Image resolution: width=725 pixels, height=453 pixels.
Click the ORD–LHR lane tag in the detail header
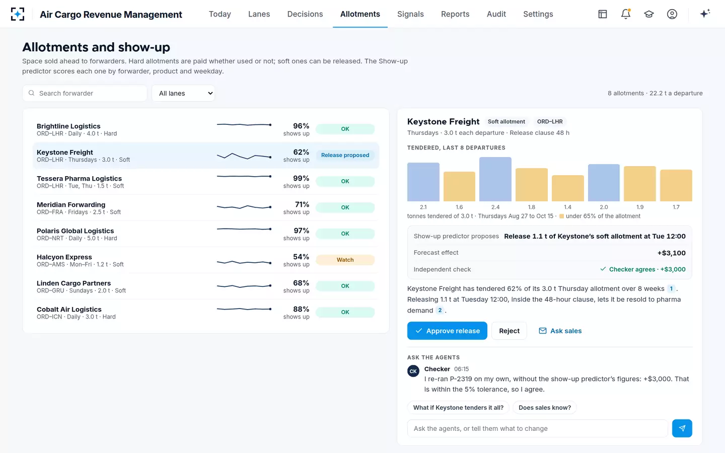550,122
